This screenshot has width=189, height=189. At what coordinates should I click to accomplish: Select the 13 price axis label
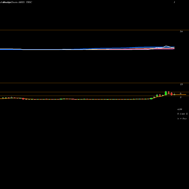tap(181, 84)
